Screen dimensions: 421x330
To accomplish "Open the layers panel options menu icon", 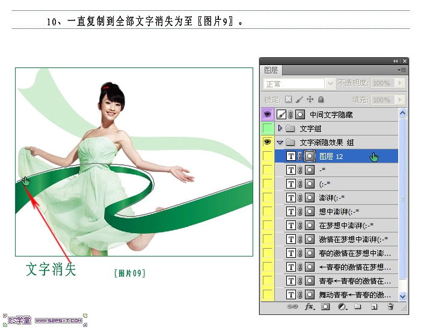I will pyautogui.click(x=402, y=70).
